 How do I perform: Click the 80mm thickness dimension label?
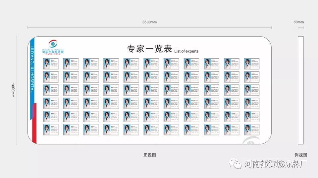298,22
